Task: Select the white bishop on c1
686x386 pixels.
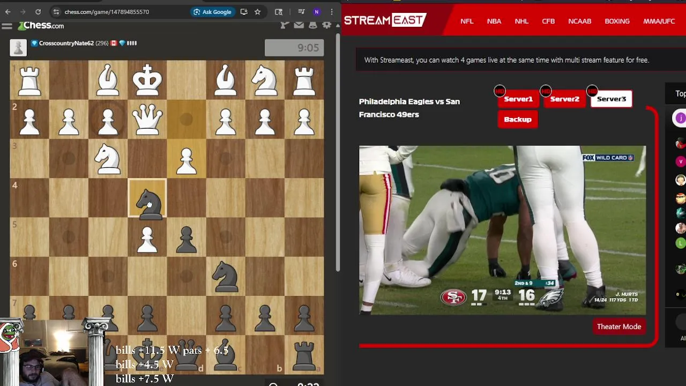Action: (226, 80)
